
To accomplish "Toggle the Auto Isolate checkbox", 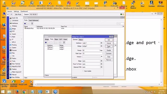I will click(83, 71).
